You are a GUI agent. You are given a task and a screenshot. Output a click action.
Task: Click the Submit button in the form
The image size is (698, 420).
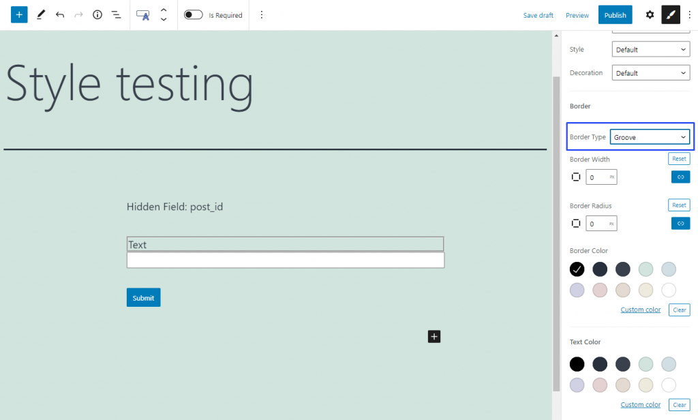pyautogui.click(x=143, y=297)
